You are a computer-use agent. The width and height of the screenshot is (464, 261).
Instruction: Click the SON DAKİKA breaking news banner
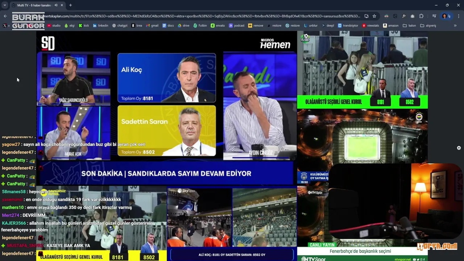click(x=166, y=174)
